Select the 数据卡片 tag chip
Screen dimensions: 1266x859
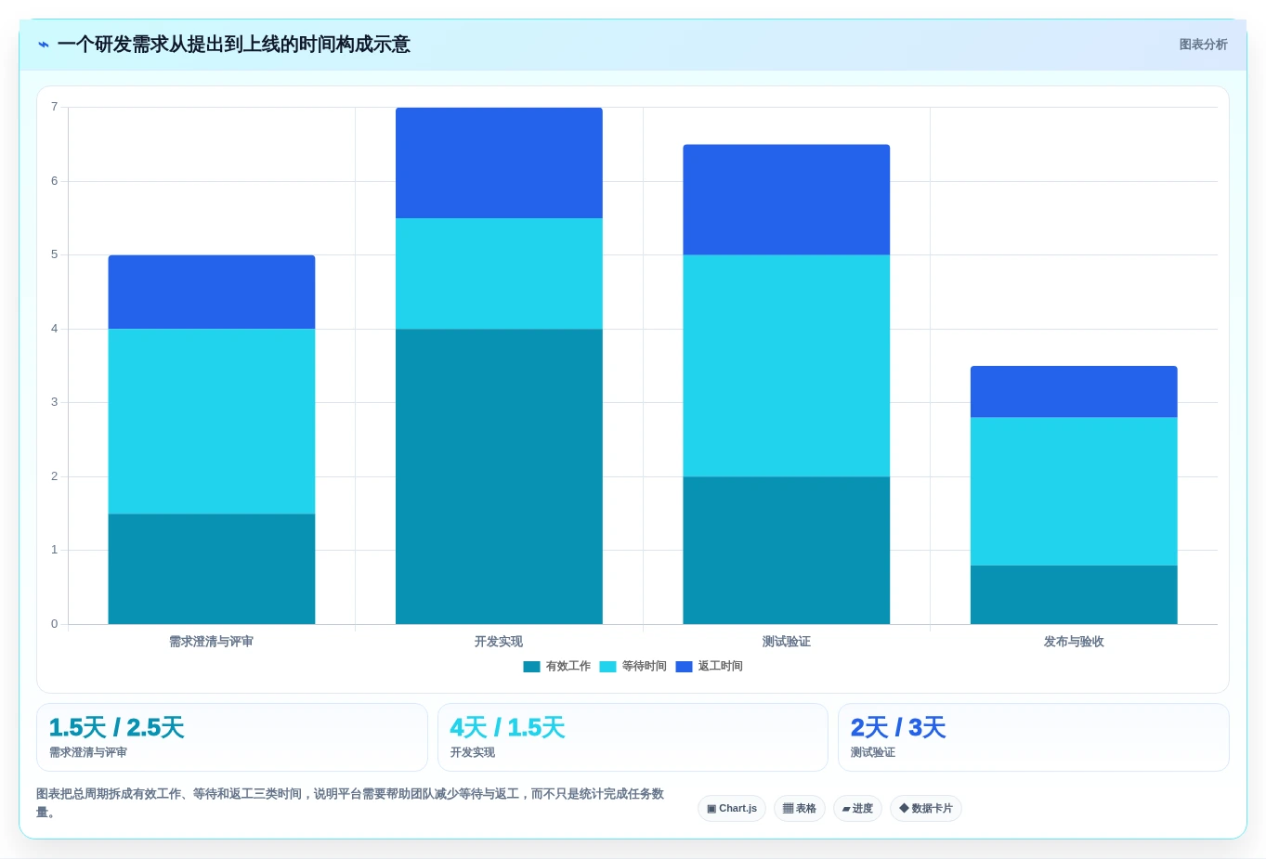[926, 809]
